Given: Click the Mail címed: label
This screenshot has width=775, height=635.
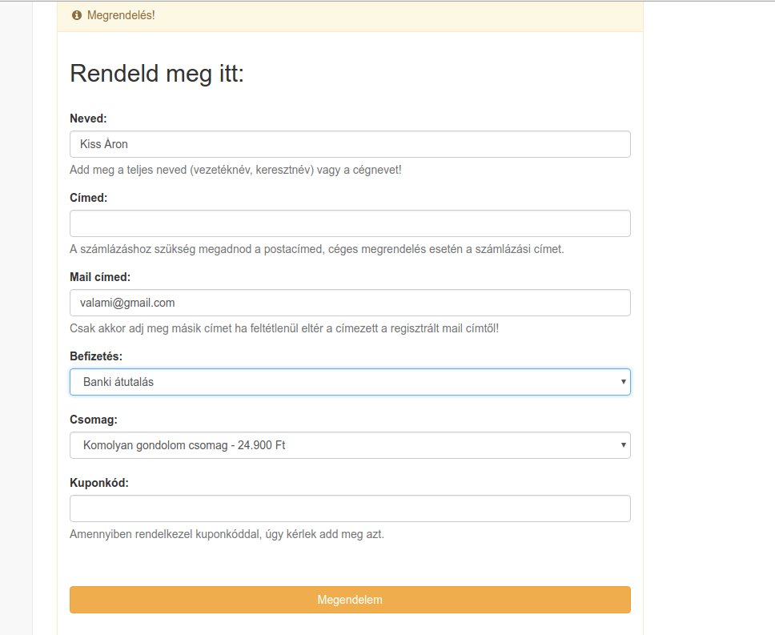Looking at the screenshot, I should (x=100, y=277).
